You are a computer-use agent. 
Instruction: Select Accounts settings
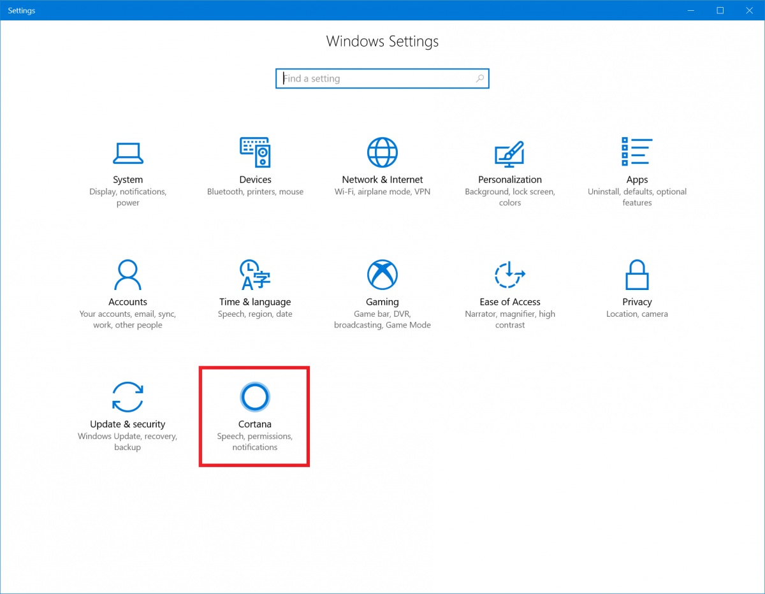(127, 287)
